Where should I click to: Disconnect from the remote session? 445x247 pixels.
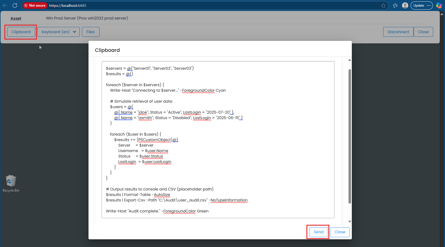click(398, 32)
